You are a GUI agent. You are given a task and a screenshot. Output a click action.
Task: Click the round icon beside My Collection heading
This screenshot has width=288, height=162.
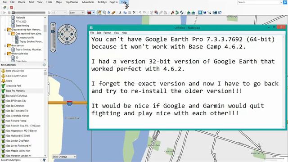point(44,65)
